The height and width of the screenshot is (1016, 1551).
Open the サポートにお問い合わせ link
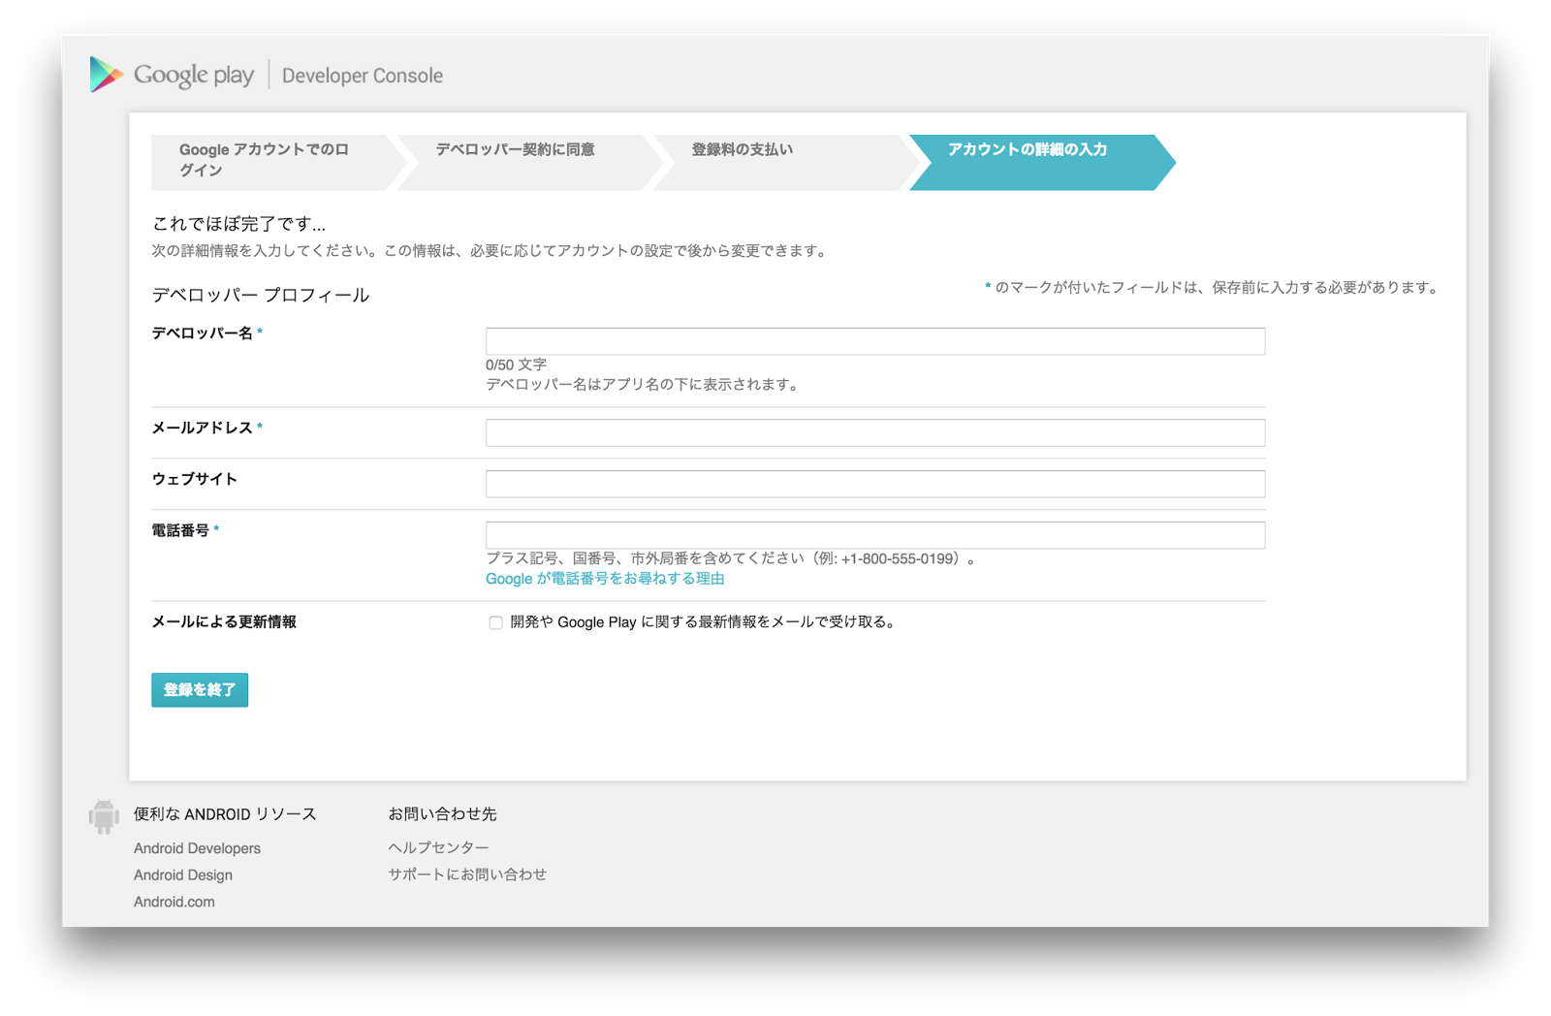[466, 873]
